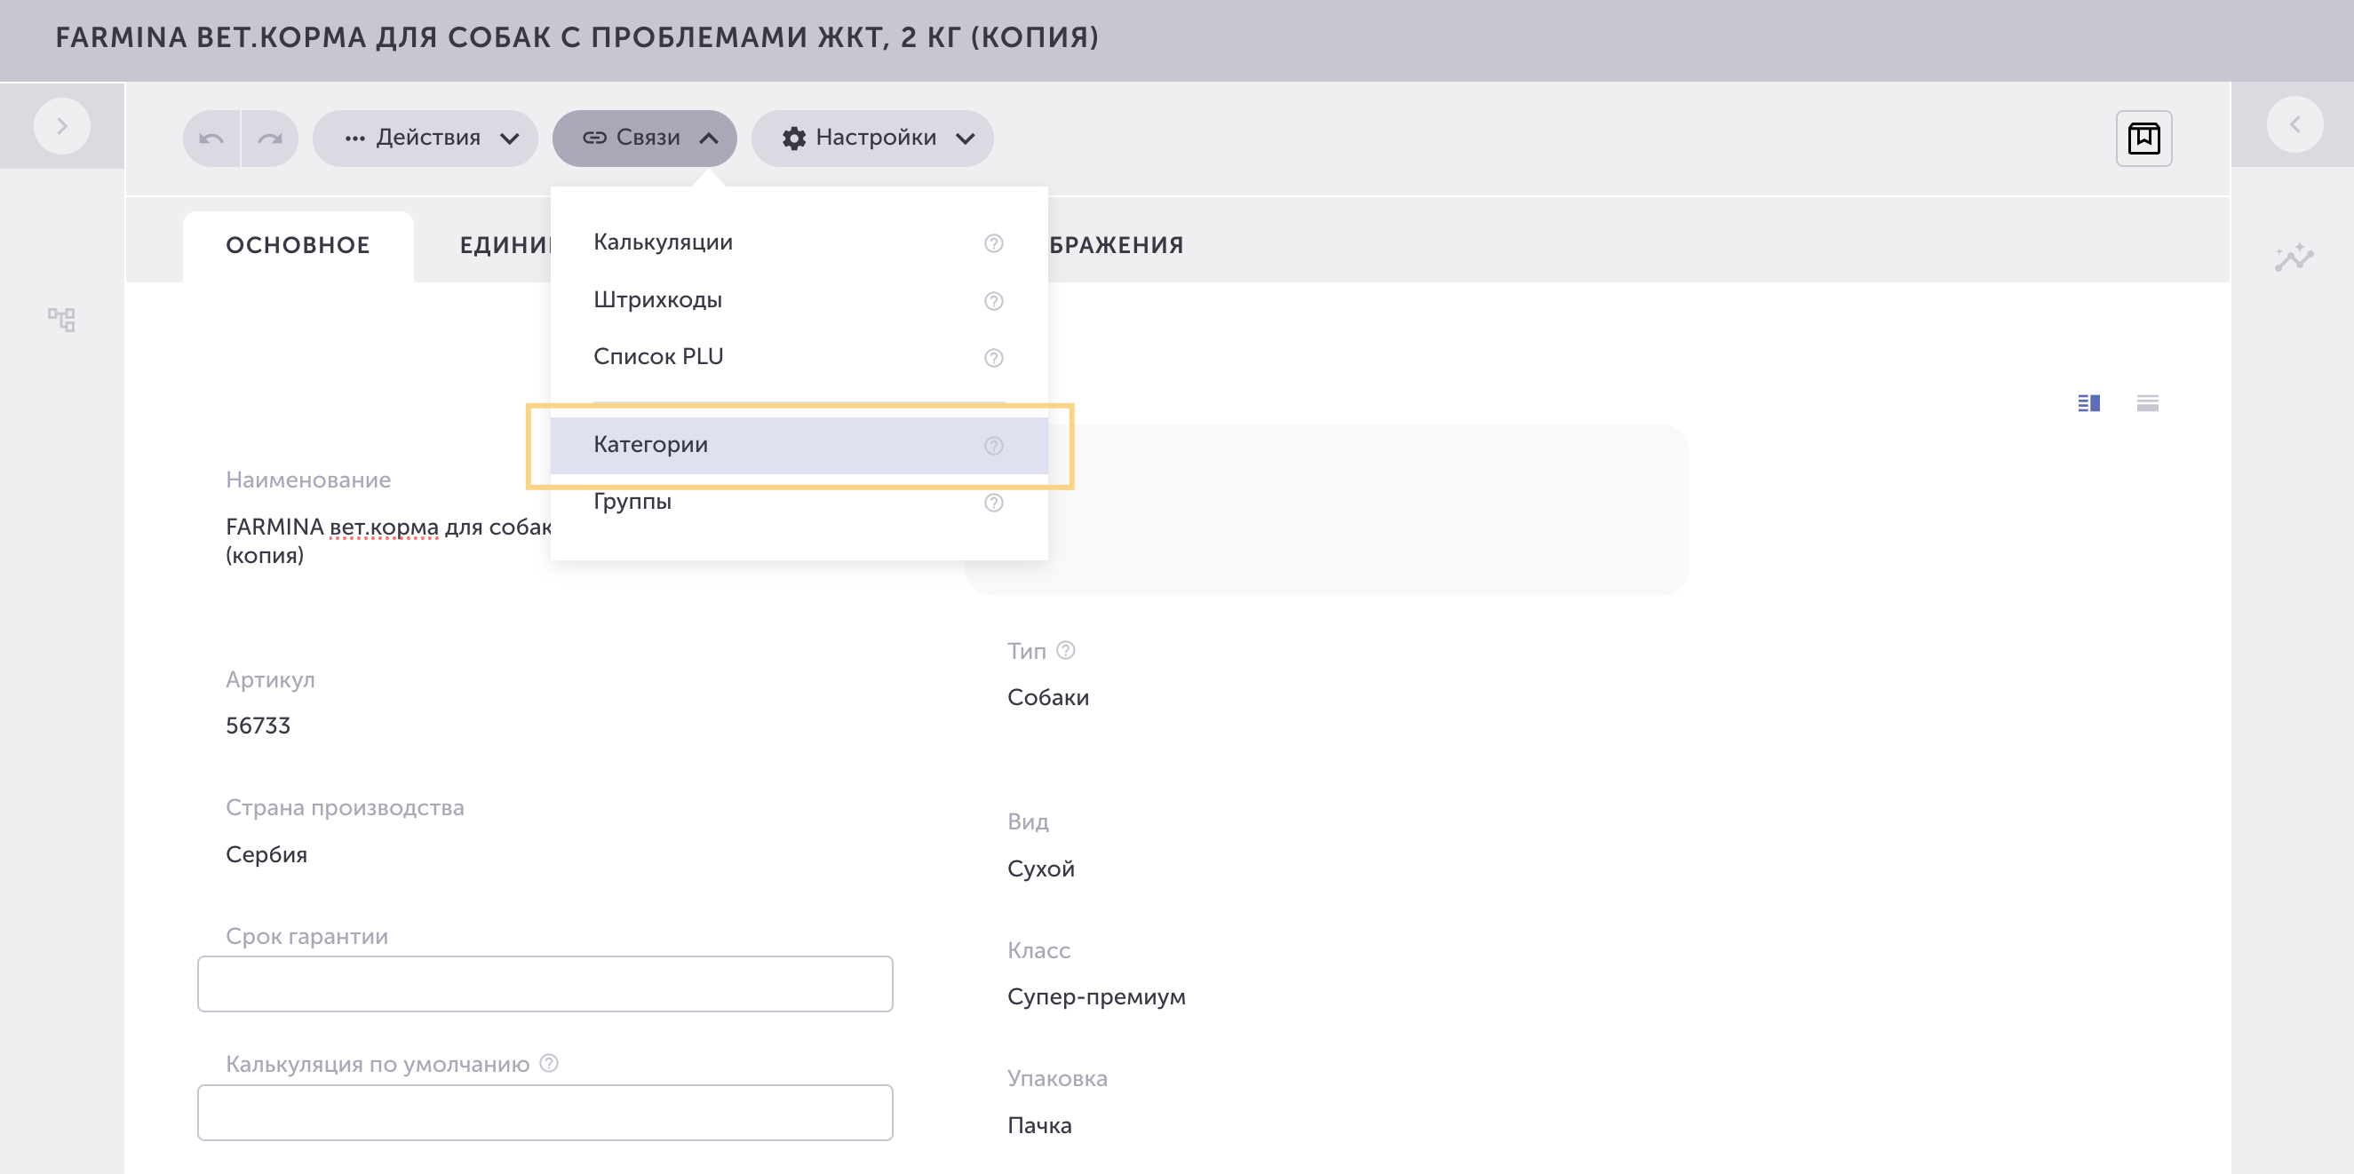Click the link icon in Связи
This screenshot has width=2354, height=1174.
click(594, 138)
